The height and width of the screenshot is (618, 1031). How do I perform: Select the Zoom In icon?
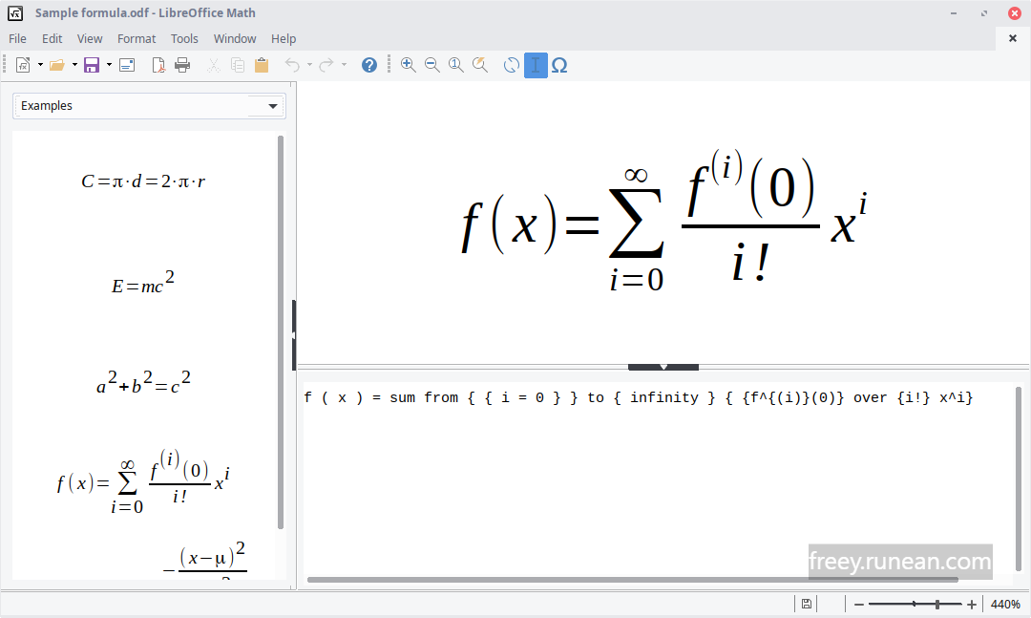point(408,65)
